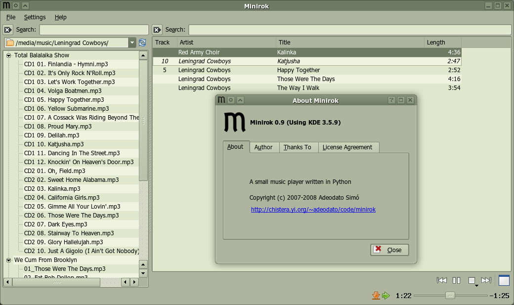Close the About Minirok dialog with Close button
This screenshot has height=305, width=514.
389,250
